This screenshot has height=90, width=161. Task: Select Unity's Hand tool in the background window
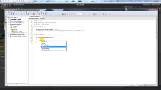point(2,5)
